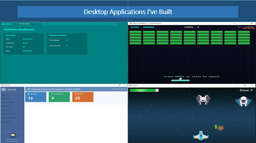256x143 pixels.
Task: Maximize the space shooter game window
Action: (x=244, y=86)
